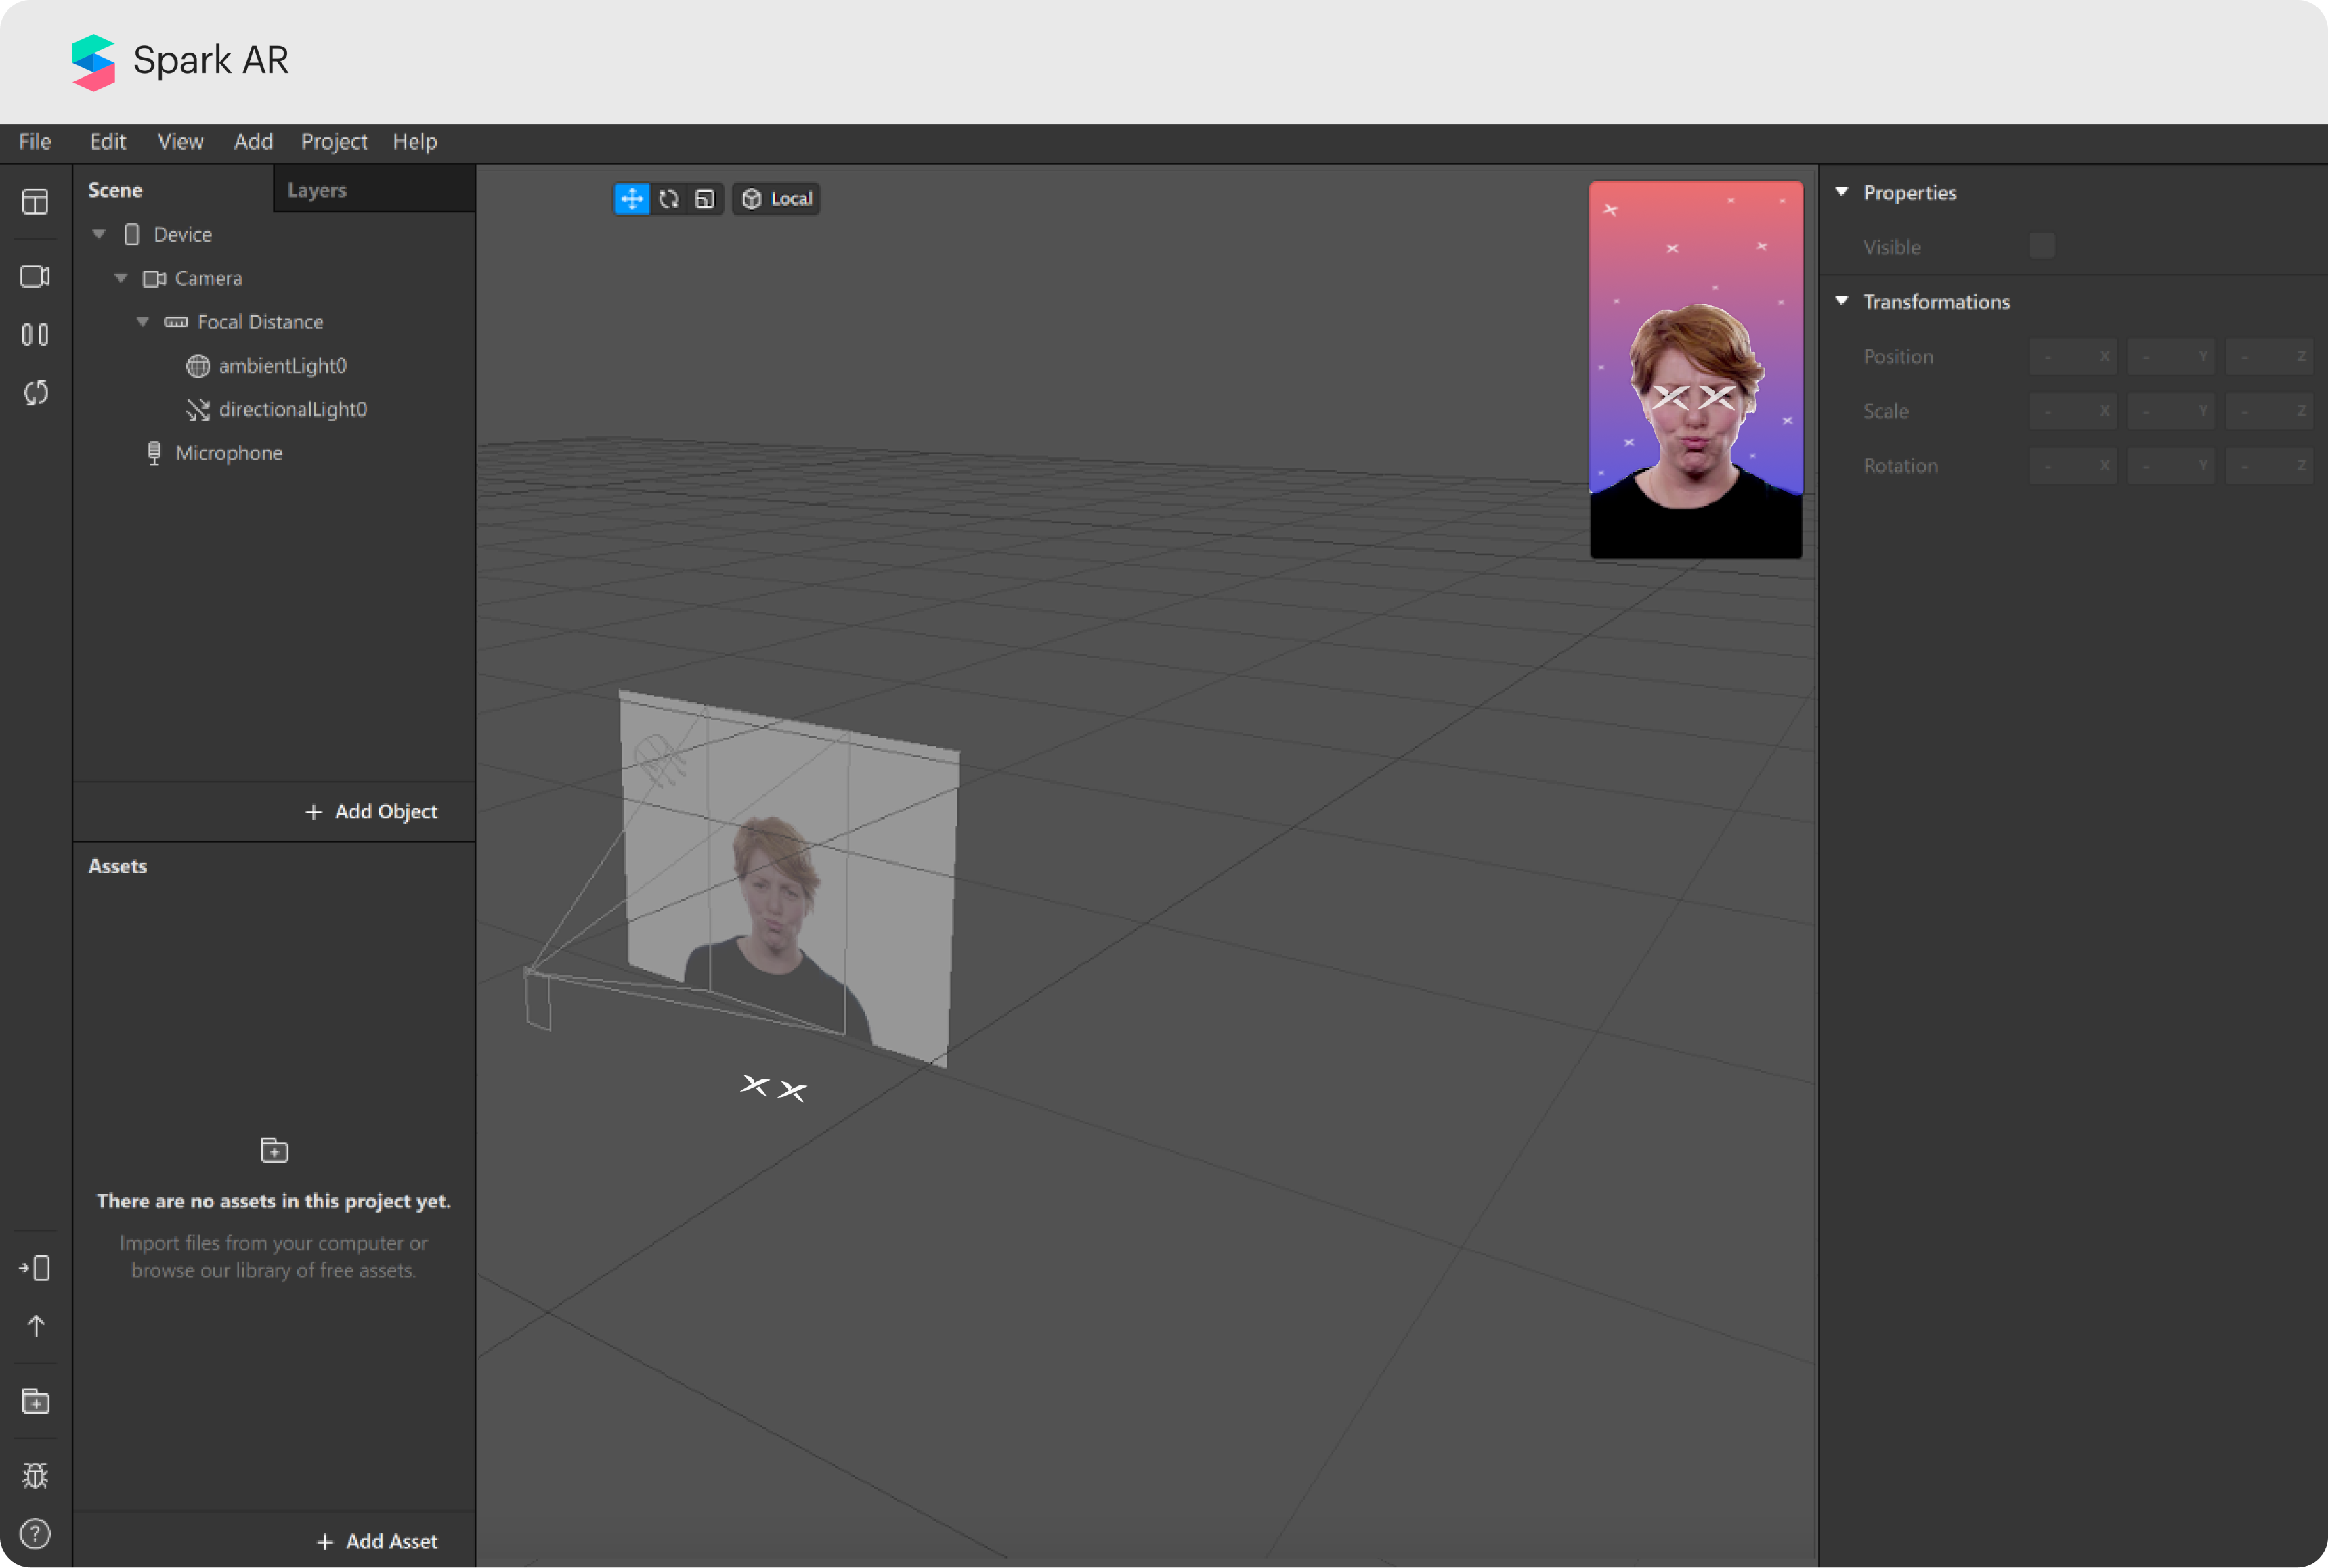Collapse the Focal Distance tree node
Viewport: 2328px width, 1568px height.
143,322
